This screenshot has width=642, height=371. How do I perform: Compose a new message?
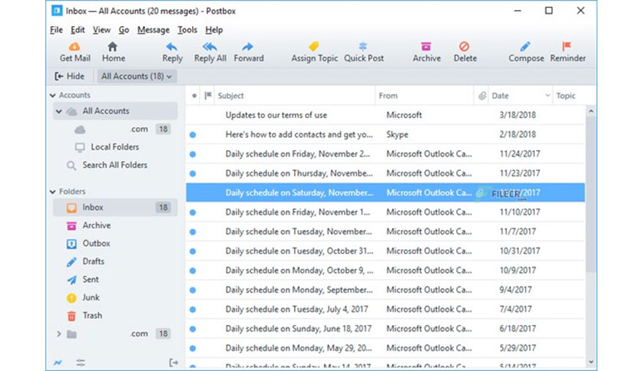(x=526, y=52)
